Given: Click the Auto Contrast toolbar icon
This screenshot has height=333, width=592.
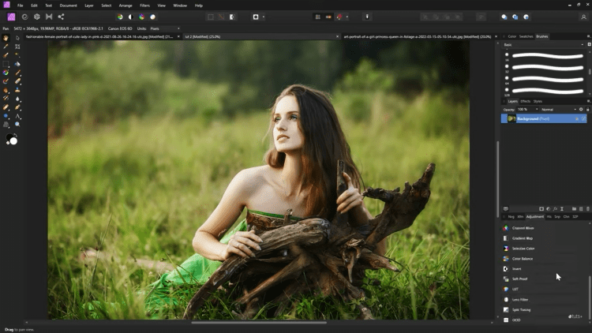Looking at the screenshot, I should pyautogui.click(x=131, y=17).
